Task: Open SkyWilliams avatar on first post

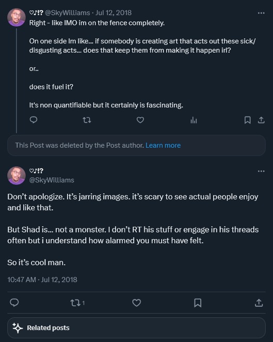Action: [17, 18]
